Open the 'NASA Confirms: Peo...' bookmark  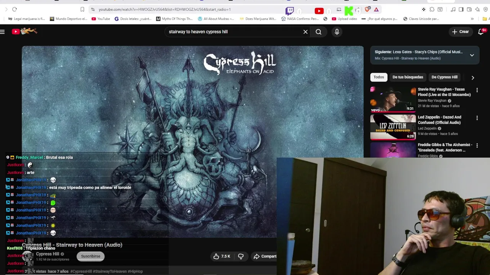300,19
